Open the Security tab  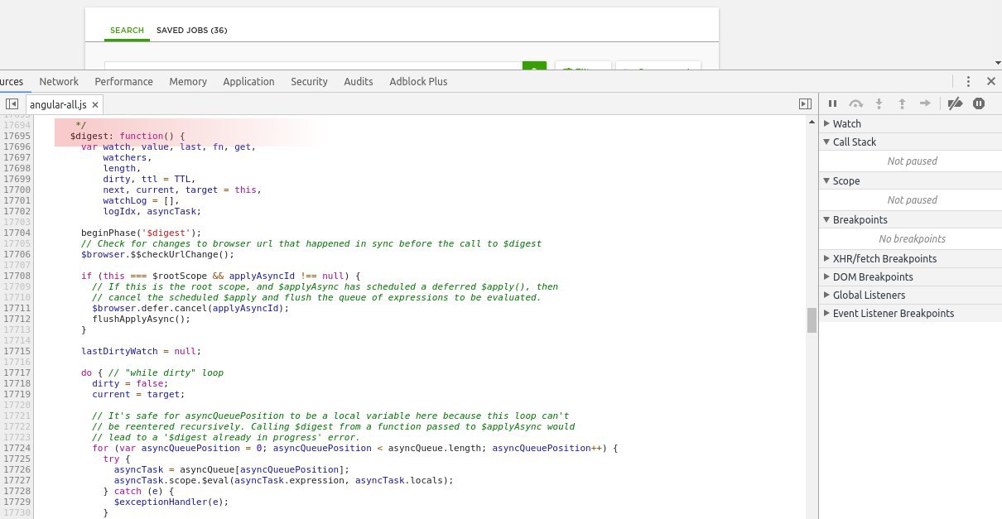point(309,81)
